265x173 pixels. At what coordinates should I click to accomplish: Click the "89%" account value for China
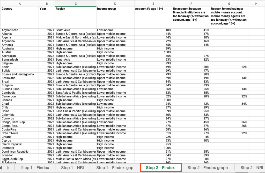pyautogui.click(x=153, y=111)
